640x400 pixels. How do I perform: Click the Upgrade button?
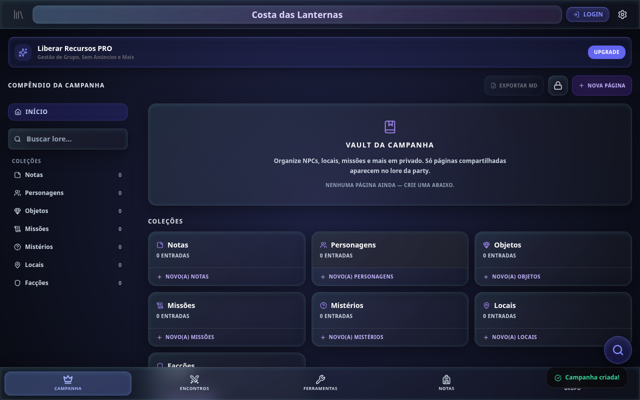click(x=606, y=52)
